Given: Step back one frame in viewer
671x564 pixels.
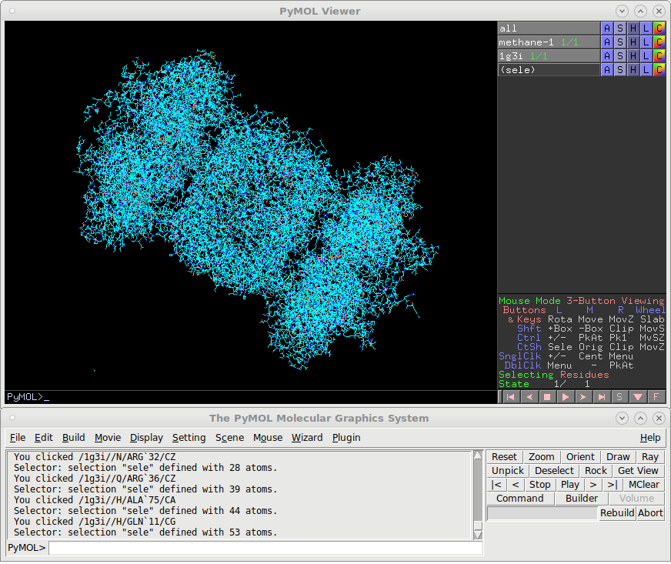Looking at the screenshot, I should tap(529, 397).
